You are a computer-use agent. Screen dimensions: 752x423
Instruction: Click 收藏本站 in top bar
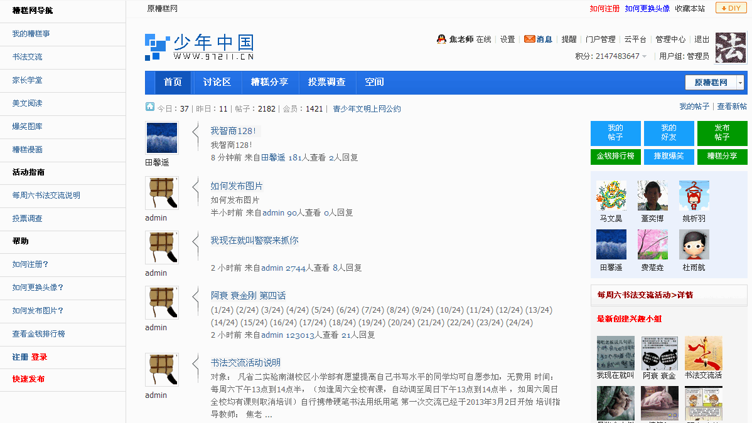pos(690,9)
